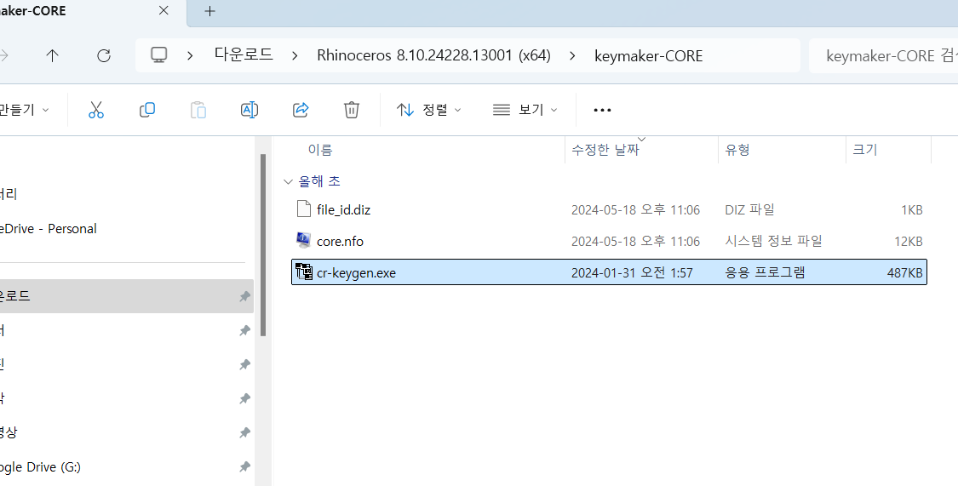Open the three-dots See more menu
This screenshot has width=958, height=486.
pyautogui.click(x=602, y=110)
